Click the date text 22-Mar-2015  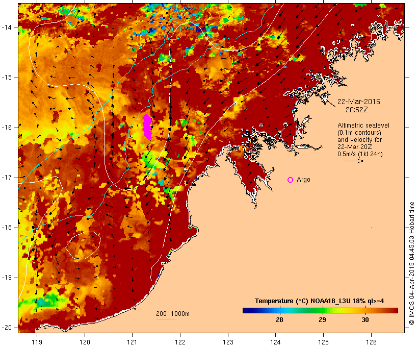(x=358, y=102)
